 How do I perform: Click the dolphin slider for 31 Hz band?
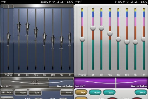19,29
